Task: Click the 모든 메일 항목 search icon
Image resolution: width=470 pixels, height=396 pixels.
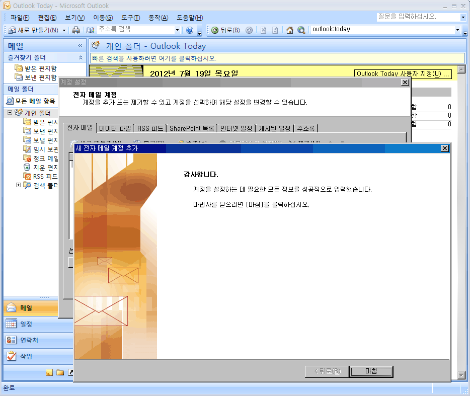Action: coord(10,101)
